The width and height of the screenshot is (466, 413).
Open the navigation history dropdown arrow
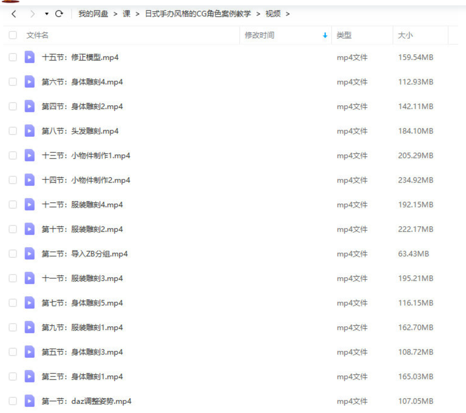pyautogui.click(x=47, y=14)
